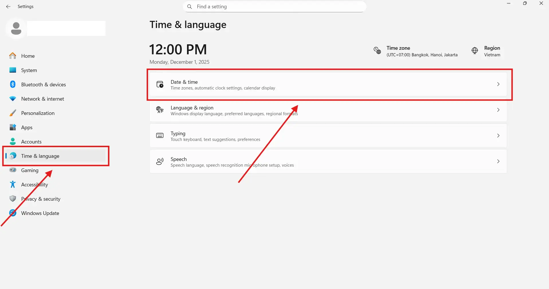Open Speech settings via right chevron

498,162
